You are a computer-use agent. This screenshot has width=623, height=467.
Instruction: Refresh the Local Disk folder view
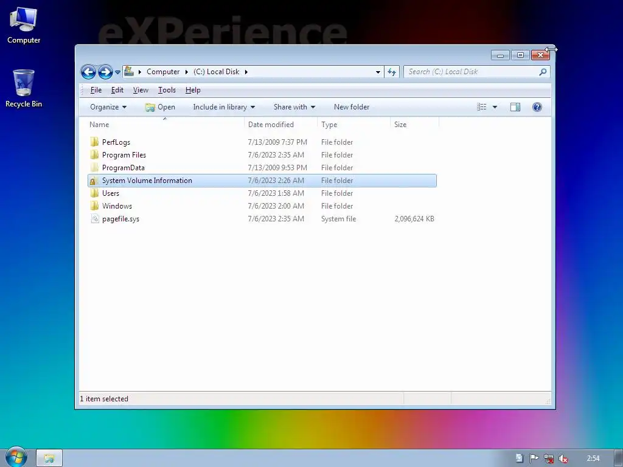392,72
